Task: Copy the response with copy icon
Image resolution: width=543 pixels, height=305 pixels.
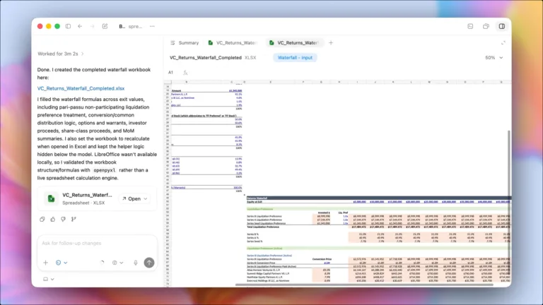Action: [x=42, y=219]
